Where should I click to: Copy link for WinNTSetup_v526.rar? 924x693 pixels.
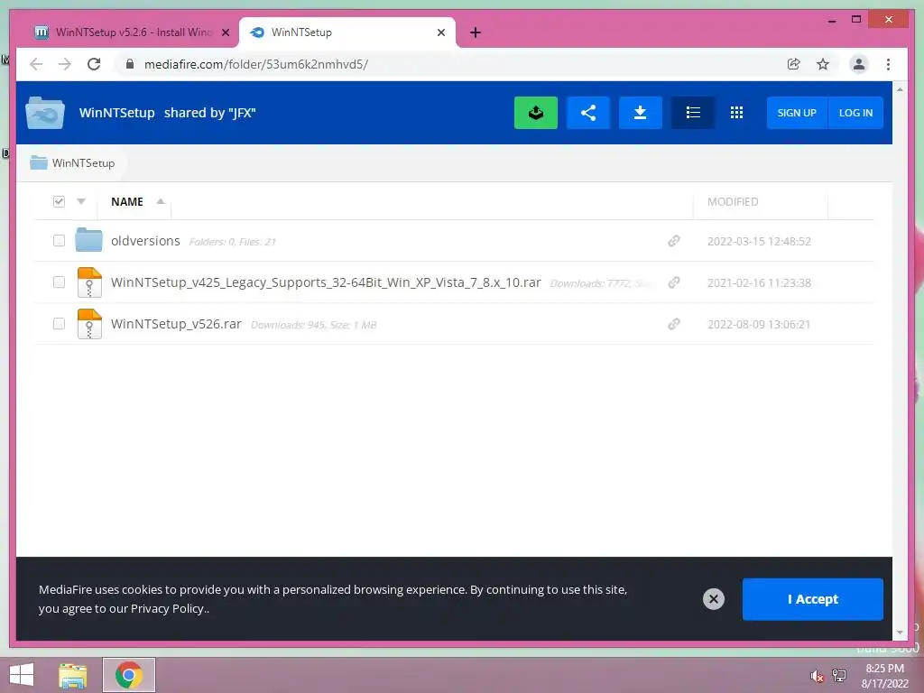(x=674, y=324)
